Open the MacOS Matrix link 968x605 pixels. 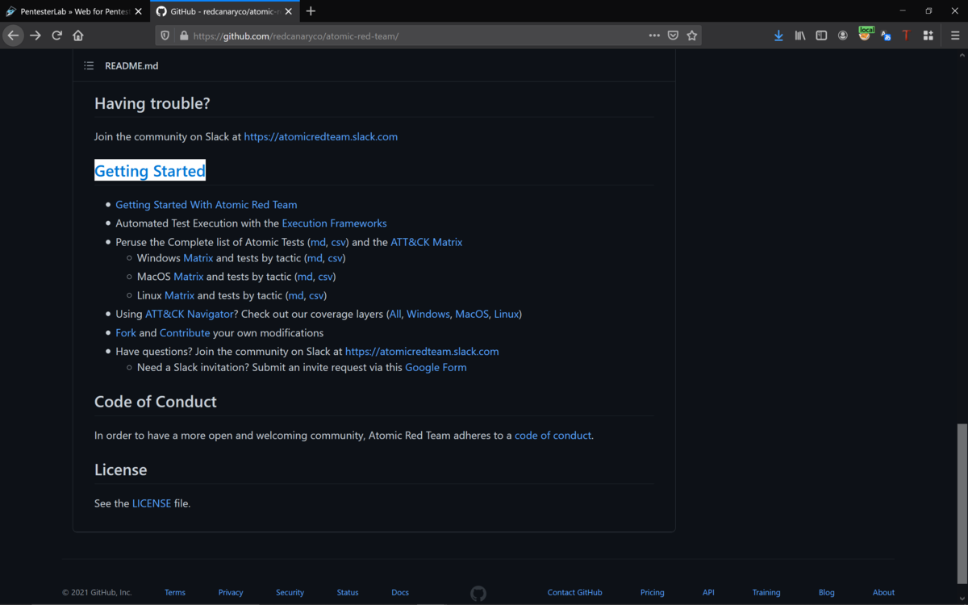point(189,277)
